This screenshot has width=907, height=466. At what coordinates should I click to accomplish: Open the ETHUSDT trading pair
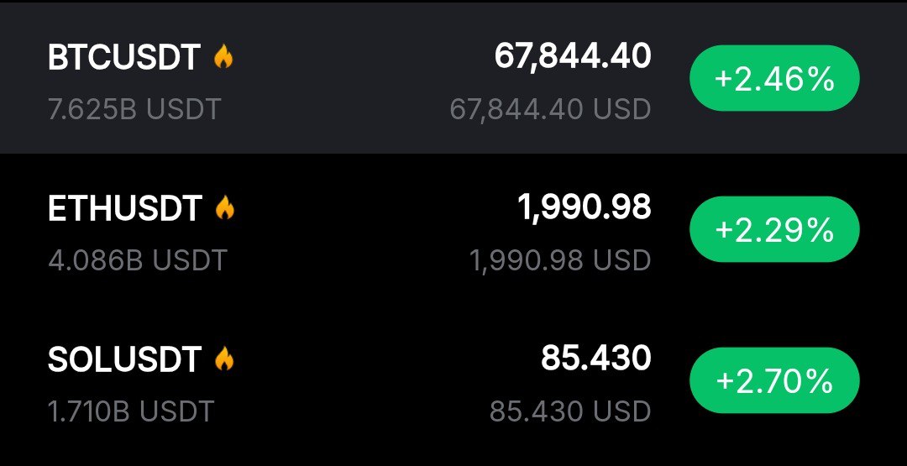[125, 209]
